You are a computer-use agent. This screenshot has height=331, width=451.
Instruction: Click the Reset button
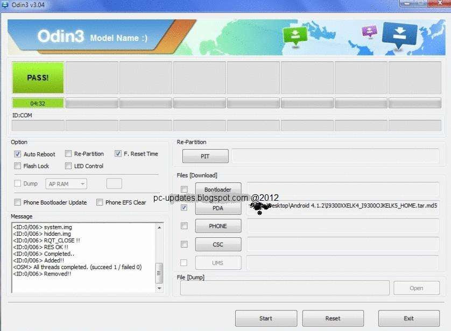(333, 318)
